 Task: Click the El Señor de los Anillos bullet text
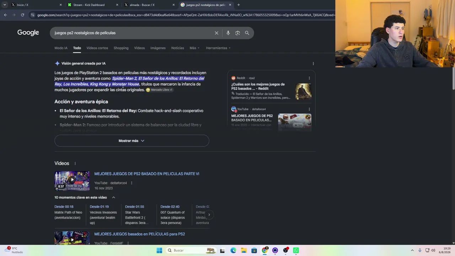[x=132, y=113]
